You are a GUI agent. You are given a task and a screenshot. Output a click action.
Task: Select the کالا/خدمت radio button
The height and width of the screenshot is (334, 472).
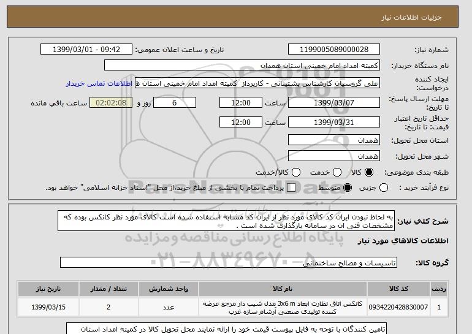pyautogui.click(x=296, y=172)
